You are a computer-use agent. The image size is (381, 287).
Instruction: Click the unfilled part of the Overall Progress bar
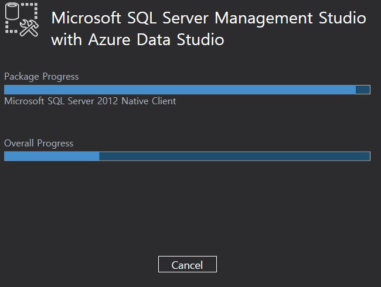(x=234, y=156)
